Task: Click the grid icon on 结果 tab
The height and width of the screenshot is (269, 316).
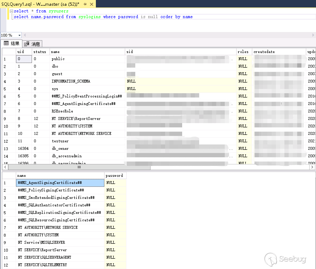Action: 6,43
